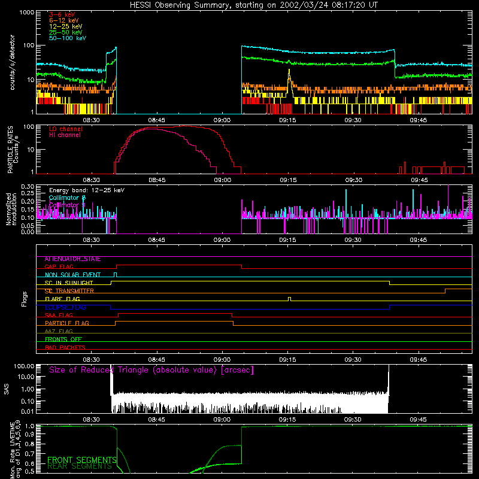479x479 pixels.
Task: Click the 'Flags' axis label
Action: (25, 299)
